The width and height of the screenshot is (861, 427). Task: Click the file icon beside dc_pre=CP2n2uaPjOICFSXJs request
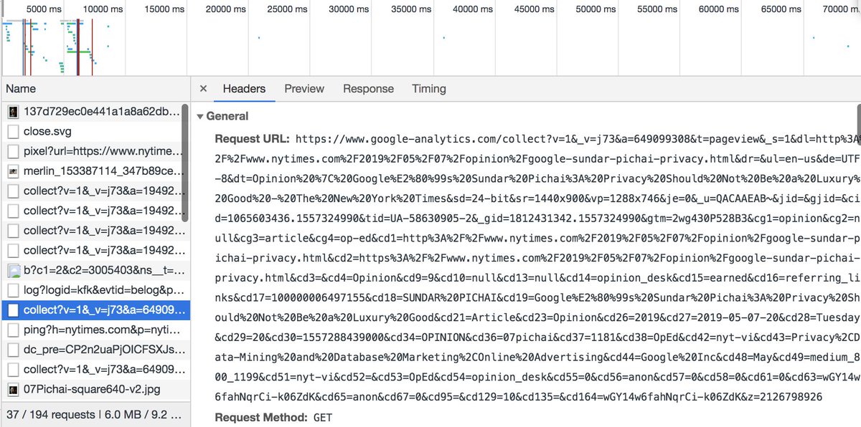[13, 350]
